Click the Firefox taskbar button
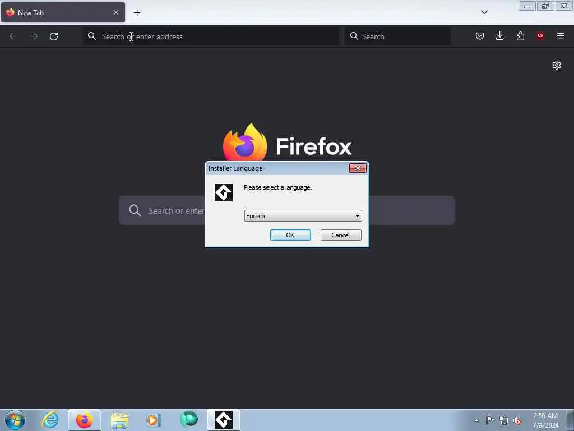The height and width of the screenshot is (431, 574). coord(85,420)
